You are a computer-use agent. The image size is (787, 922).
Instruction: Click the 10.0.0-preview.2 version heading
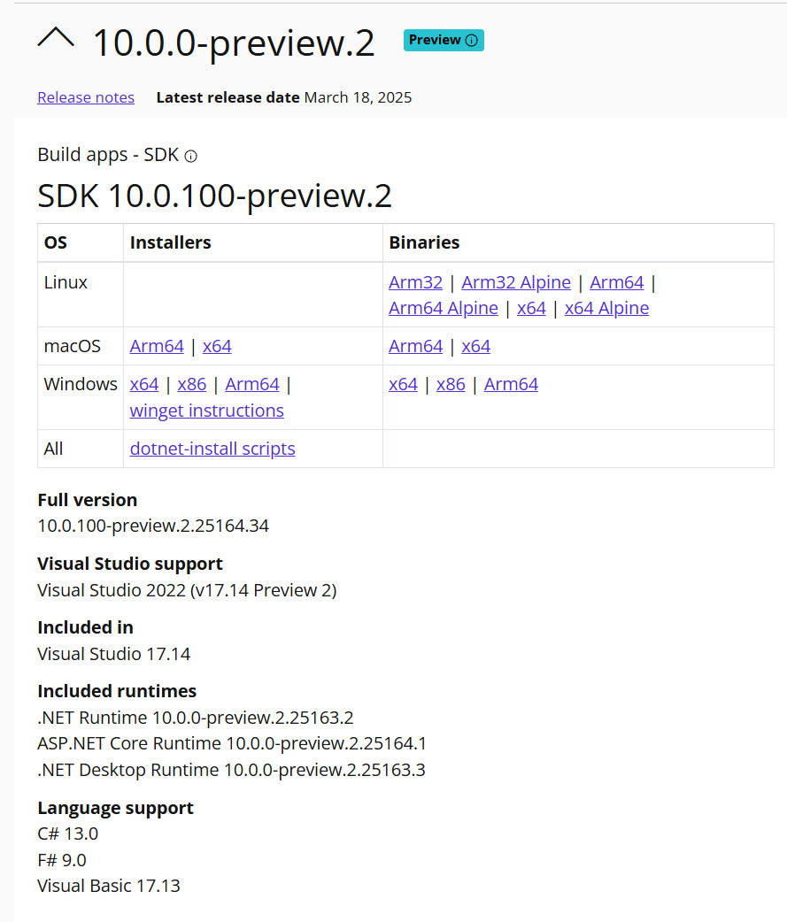tap(234, 43)
